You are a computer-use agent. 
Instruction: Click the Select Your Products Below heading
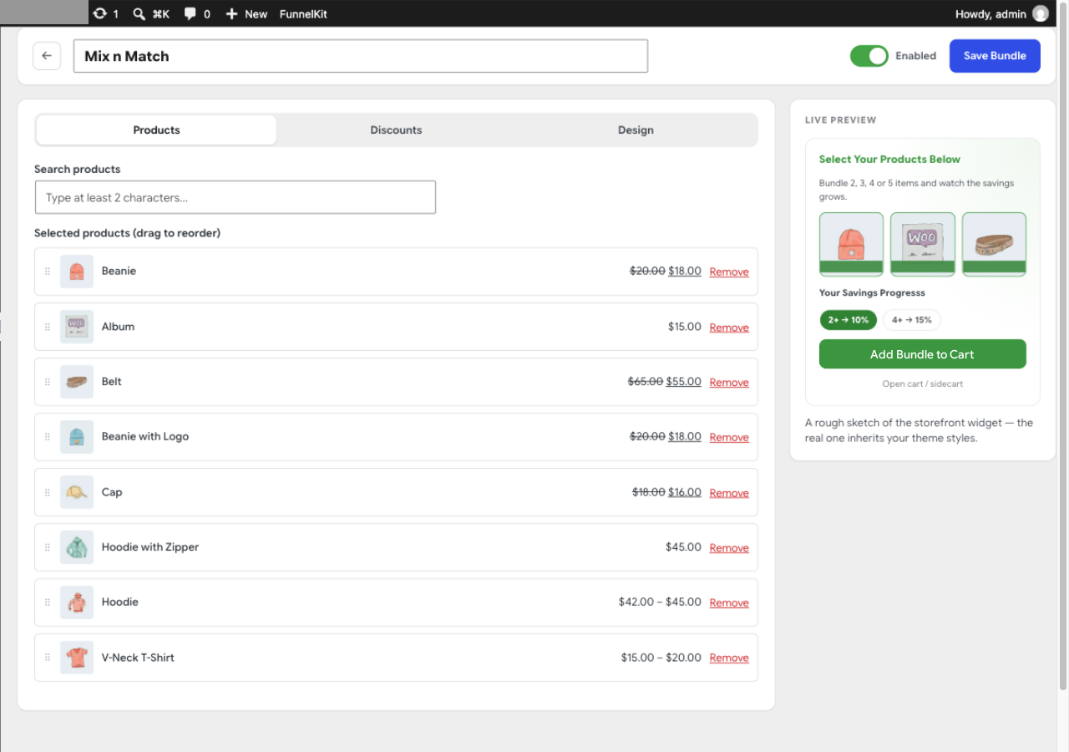point(889,160)
